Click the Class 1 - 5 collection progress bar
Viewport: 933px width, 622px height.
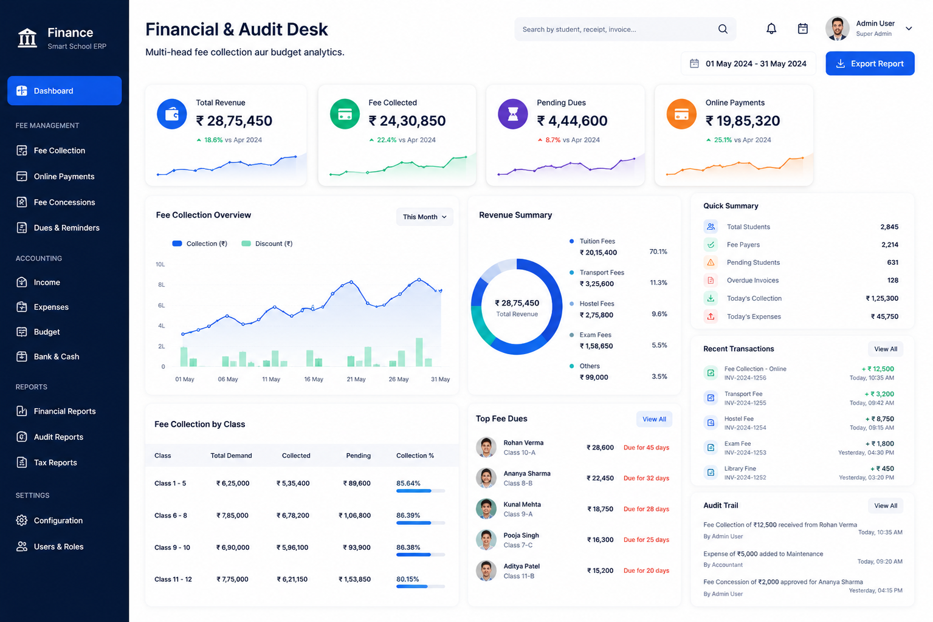coord(421,491)
